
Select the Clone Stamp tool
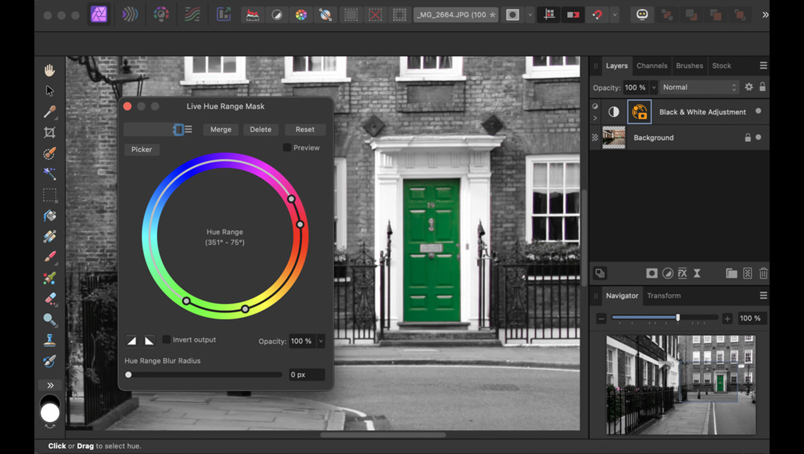point(49,340)
